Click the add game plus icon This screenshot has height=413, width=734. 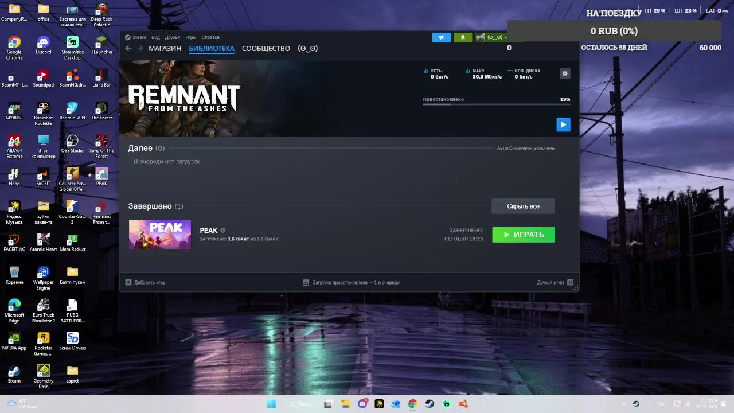(x=128, y=282)
